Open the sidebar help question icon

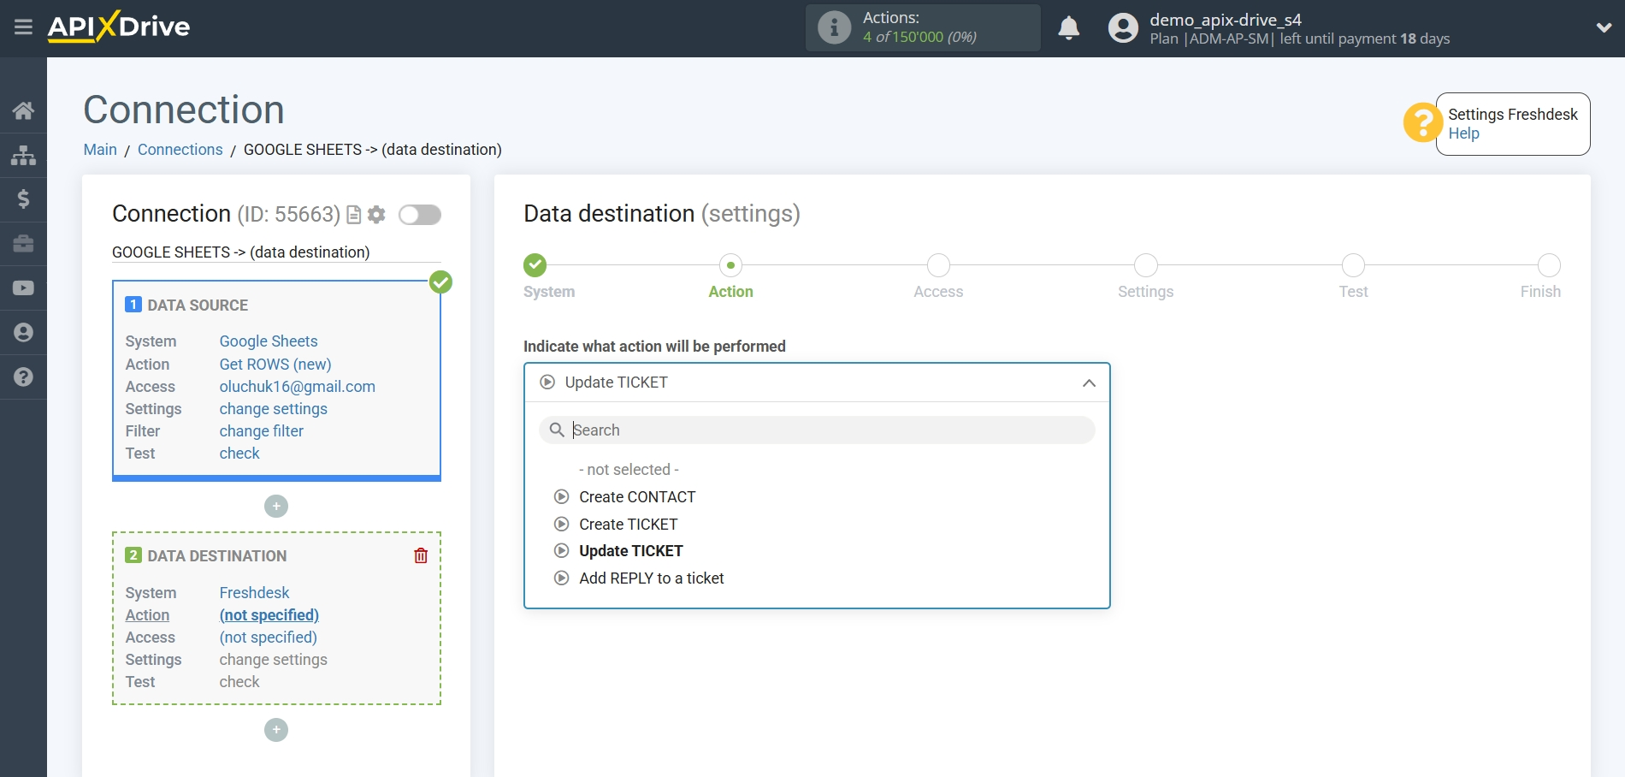tap(23, 377)
